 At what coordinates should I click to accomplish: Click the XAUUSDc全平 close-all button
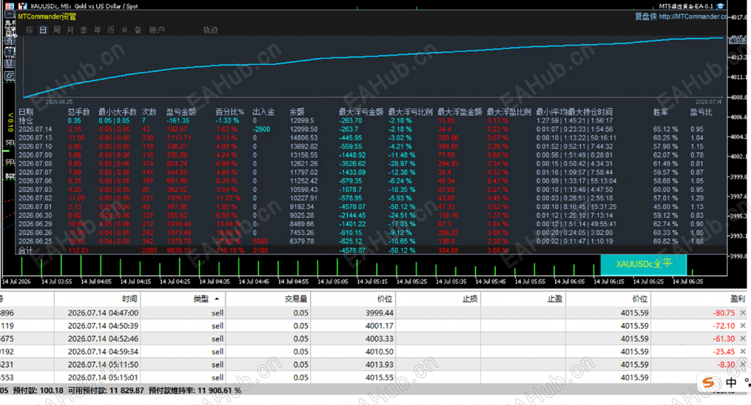click(643, 264)
